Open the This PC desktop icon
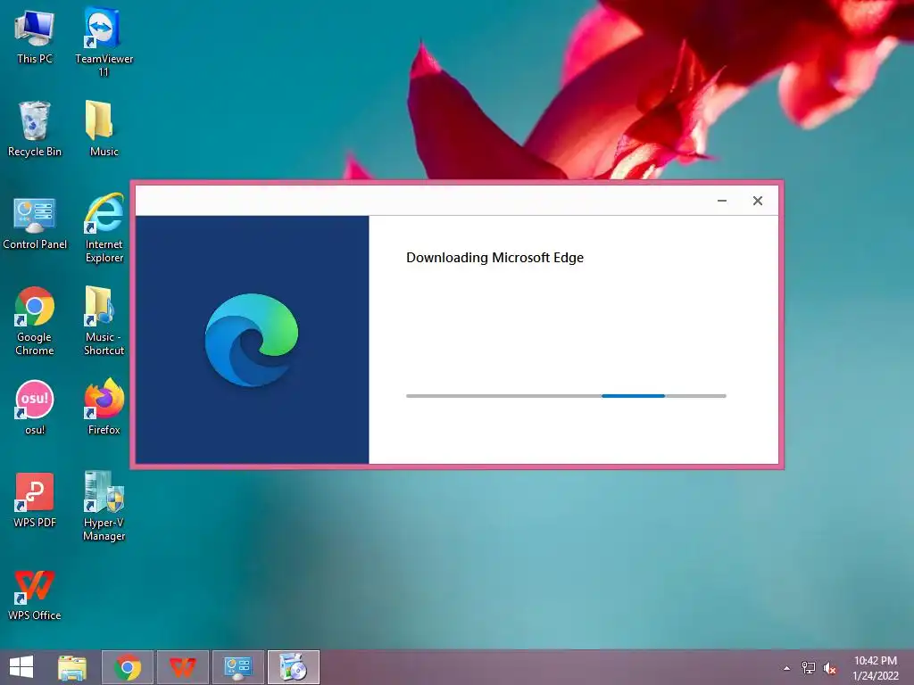914x685 pixels. 35,35
